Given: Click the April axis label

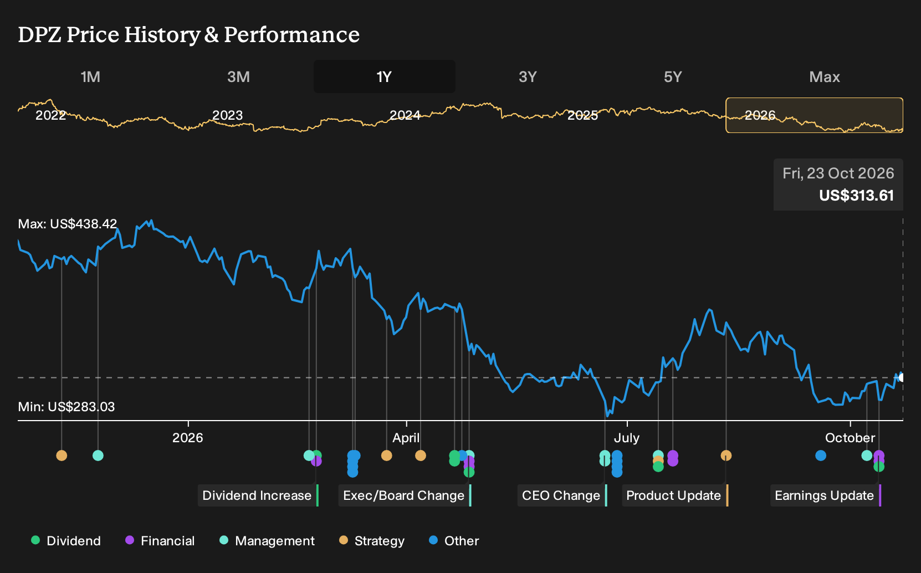Looking at the screenshot, I should tap(406, 438).
